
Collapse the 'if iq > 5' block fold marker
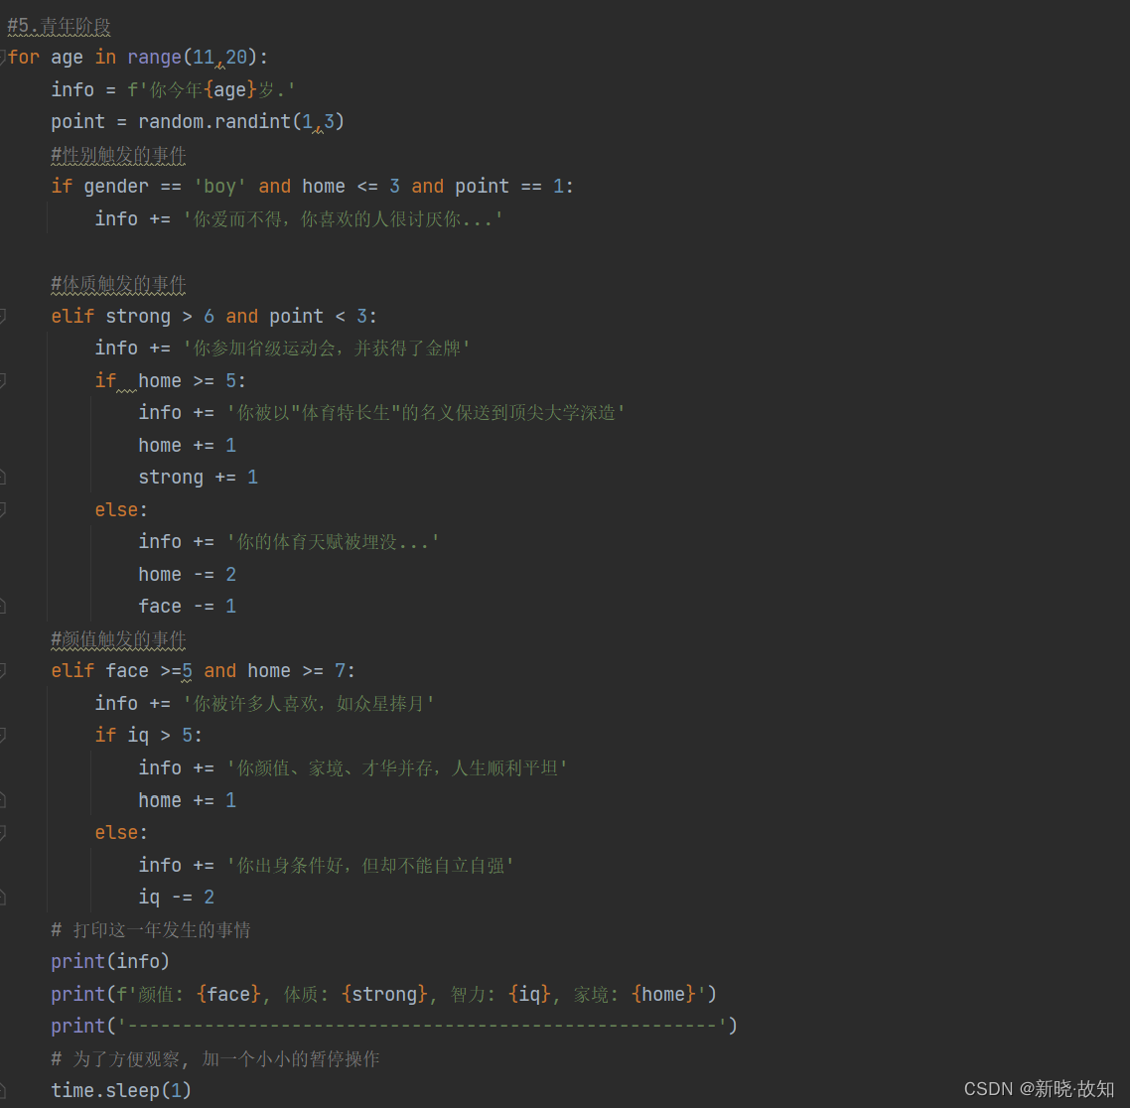(x=2, y=735)
